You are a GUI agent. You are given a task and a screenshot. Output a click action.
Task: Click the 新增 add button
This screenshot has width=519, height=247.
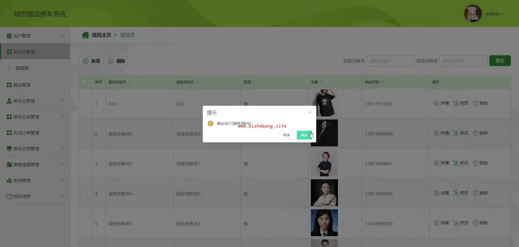91,61
